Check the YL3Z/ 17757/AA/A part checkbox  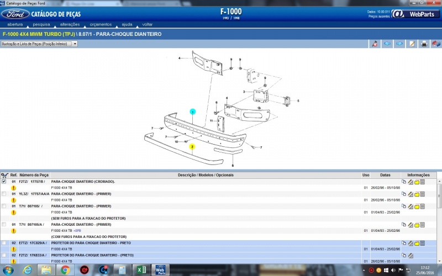[x=4, y=194]
